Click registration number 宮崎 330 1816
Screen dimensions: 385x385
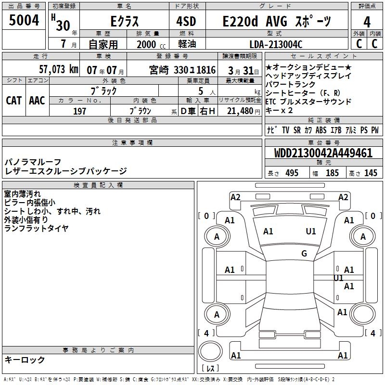[182, 70]
